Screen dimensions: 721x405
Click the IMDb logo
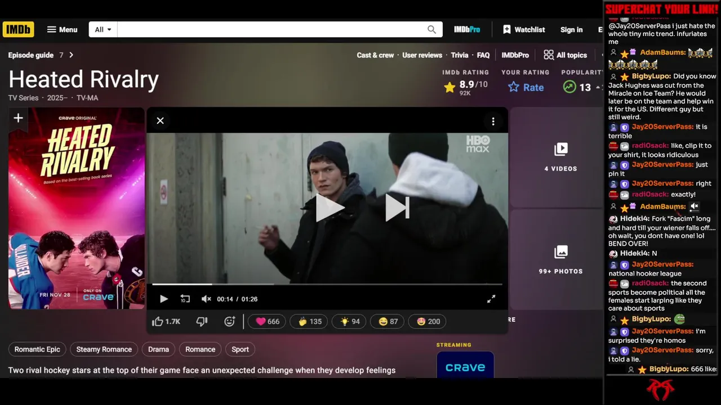18,29
